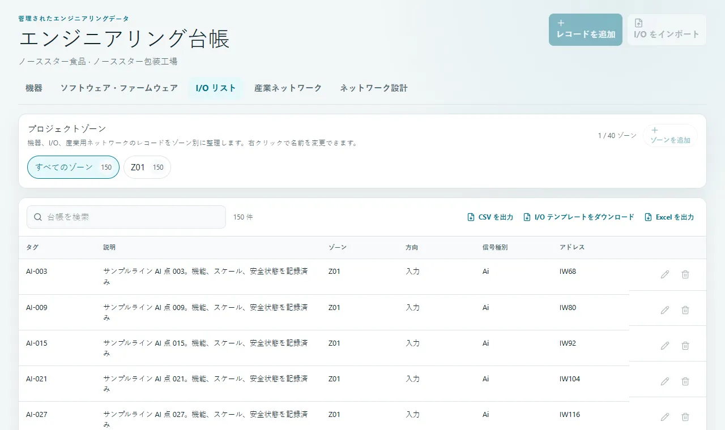The image size is (725, 430).
Task: Click the trash icon for AI-009
Action: pyautogui.click(x=685, y=310)
